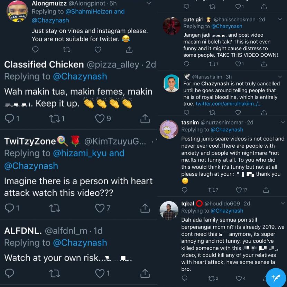Open dropdown arrow on Alongmuizz's tweet

click(149, 3)
